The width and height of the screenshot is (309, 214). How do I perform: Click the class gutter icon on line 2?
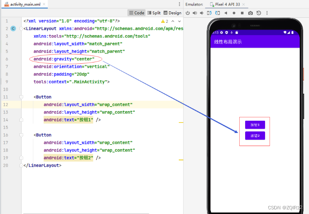[13, 29]
